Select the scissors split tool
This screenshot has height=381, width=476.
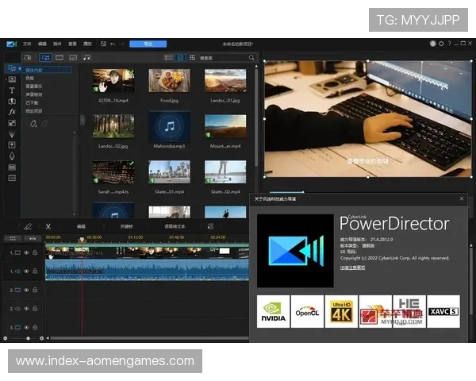[x=48, y=226]
